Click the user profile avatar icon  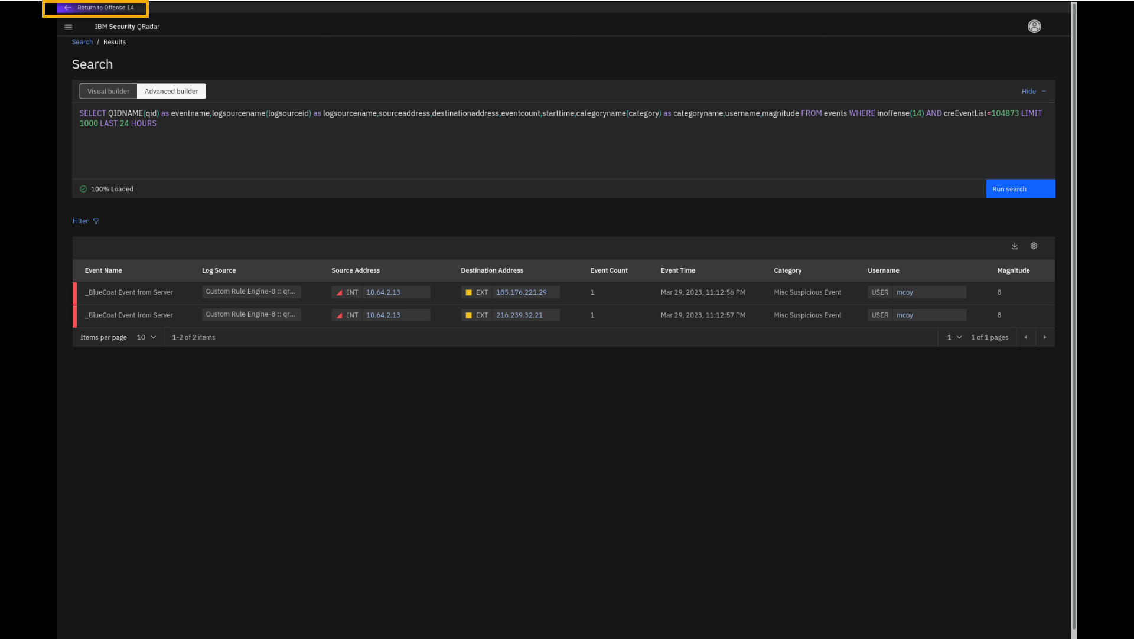coord(1034,27)
